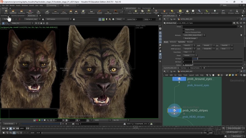Add a Camera from the Lights and Cameras shelf
This screenshot has width=246, height=138.
tap(130, 12)
